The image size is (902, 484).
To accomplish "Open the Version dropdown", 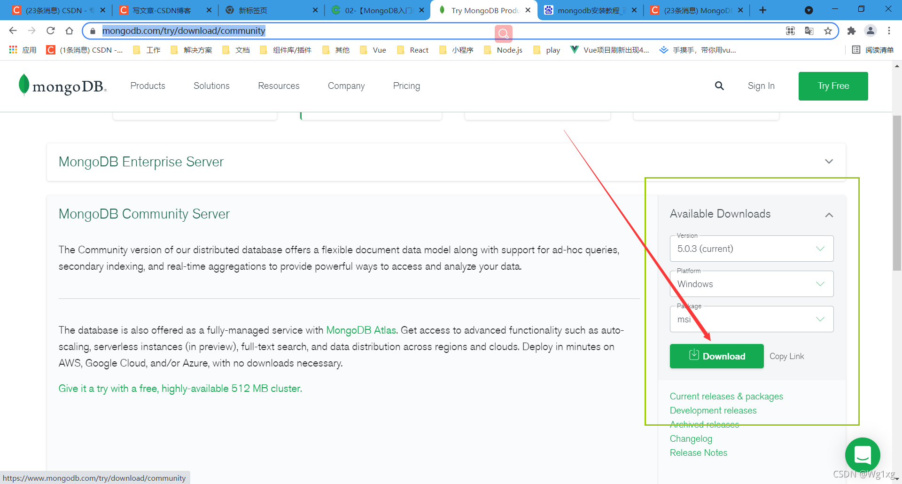I will tap(752, 249).
